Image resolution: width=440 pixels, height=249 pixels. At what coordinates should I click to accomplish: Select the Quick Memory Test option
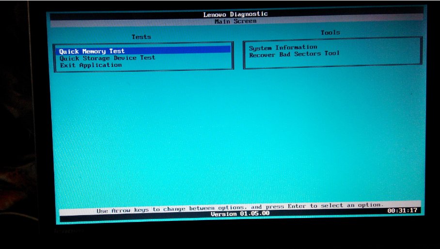coord(92,51)
